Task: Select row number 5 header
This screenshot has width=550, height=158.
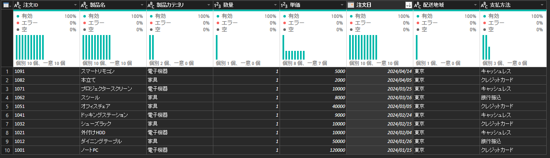Action: coord(7,106)
